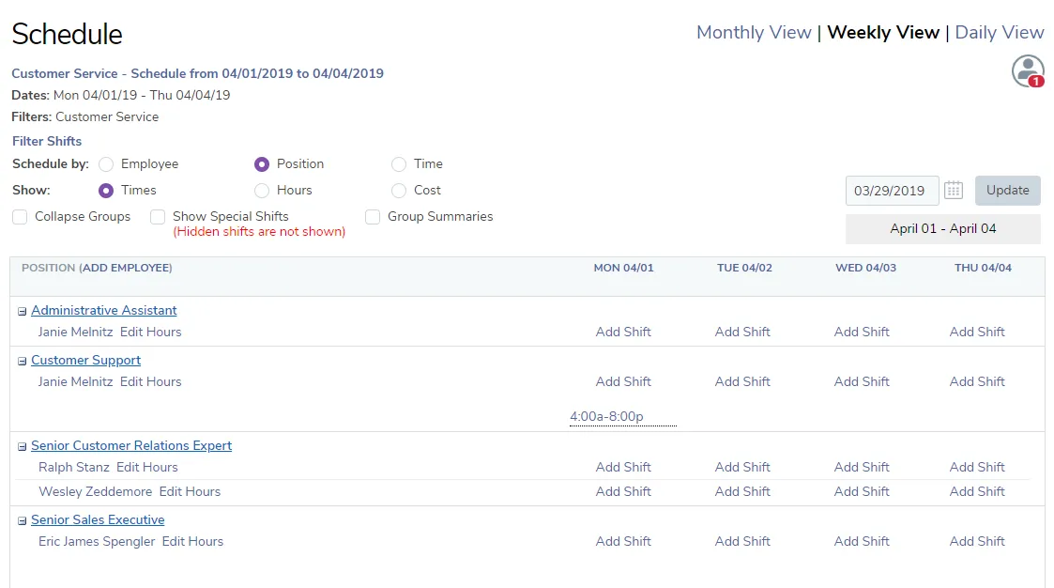1054x588 pixels.
Task: Select the Hours show radio button
Action: 262,191
